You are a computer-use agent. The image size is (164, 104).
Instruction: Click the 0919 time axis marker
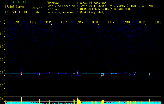(142, 22)
